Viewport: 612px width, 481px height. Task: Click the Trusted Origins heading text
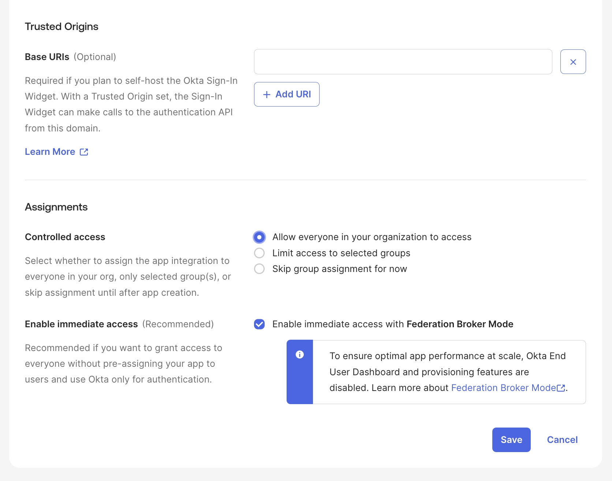61,26
